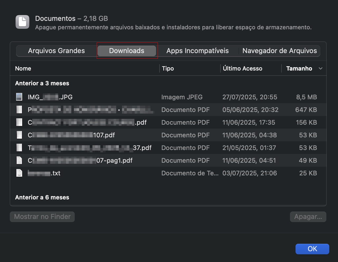Click the JPEG thumbnail icon beside IMG_.JPG
The image size is (338, 262).
point(19,97)
